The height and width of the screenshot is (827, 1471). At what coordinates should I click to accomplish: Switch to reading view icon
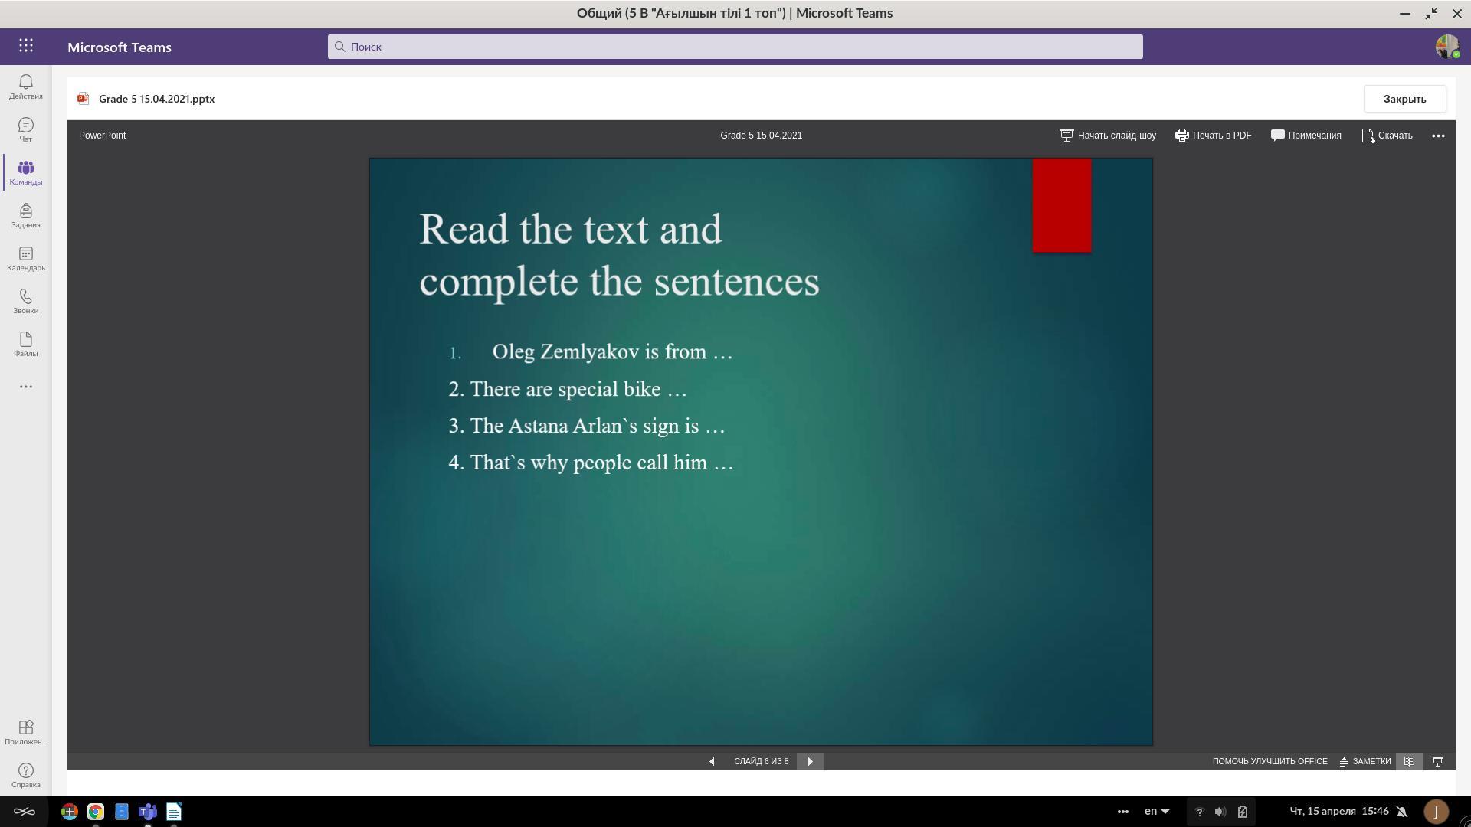[x=1409, y=761]
